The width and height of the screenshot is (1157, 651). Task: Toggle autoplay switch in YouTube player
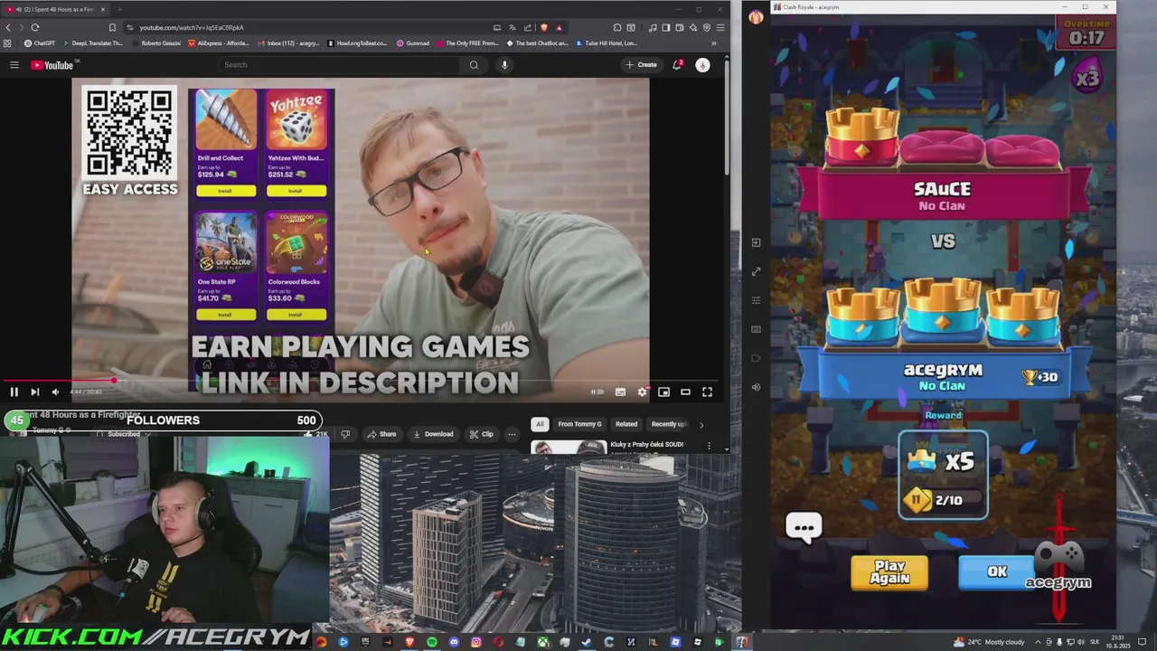pyautogui.click(x=597, y=392)
